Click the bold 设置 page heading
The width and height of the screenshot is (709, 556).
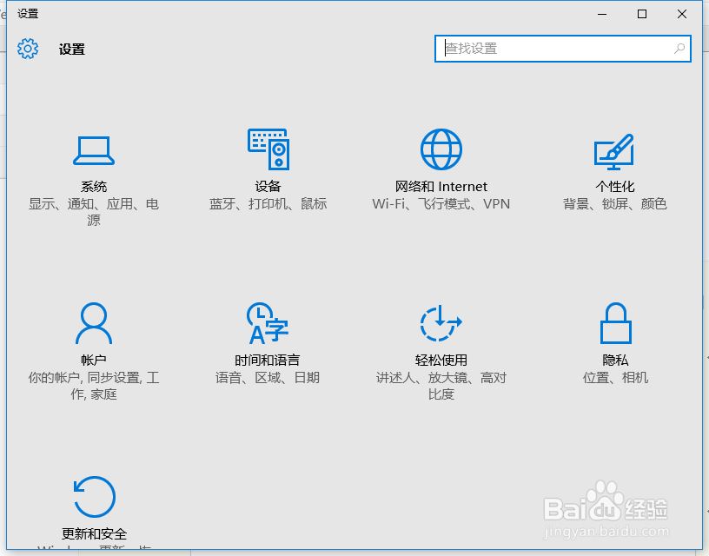(72, 49)
